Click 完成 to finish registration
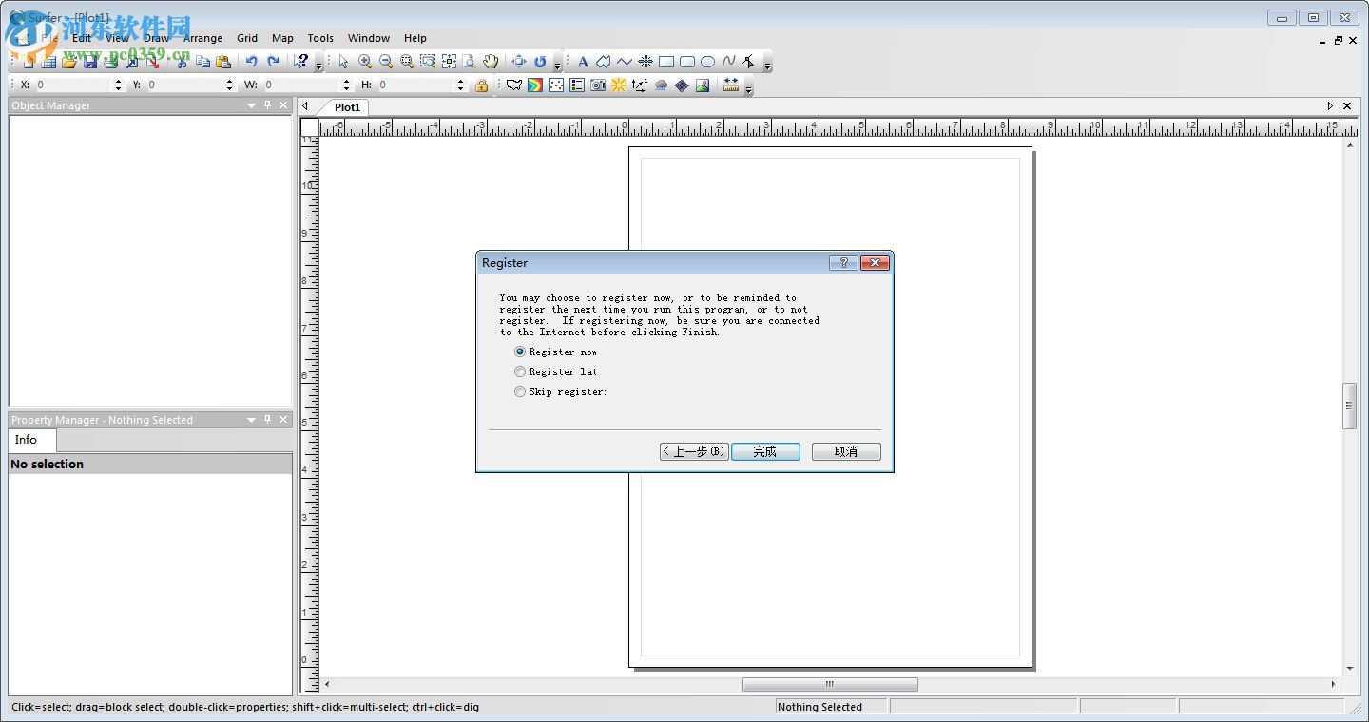The image size is (1369, 722). 765,452
